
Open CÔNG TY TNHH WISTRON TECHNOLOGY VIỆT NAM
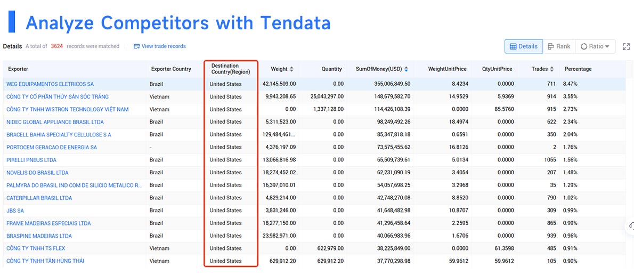[68, 109]
